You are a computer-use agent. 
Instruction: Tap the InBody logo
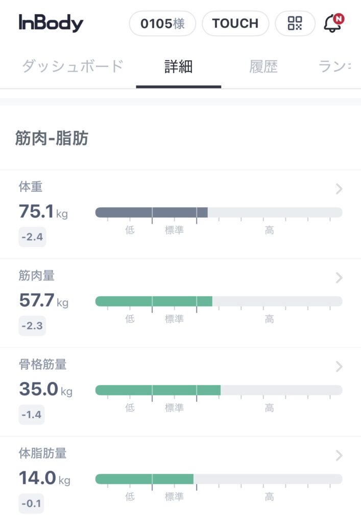tap(51, 23)
